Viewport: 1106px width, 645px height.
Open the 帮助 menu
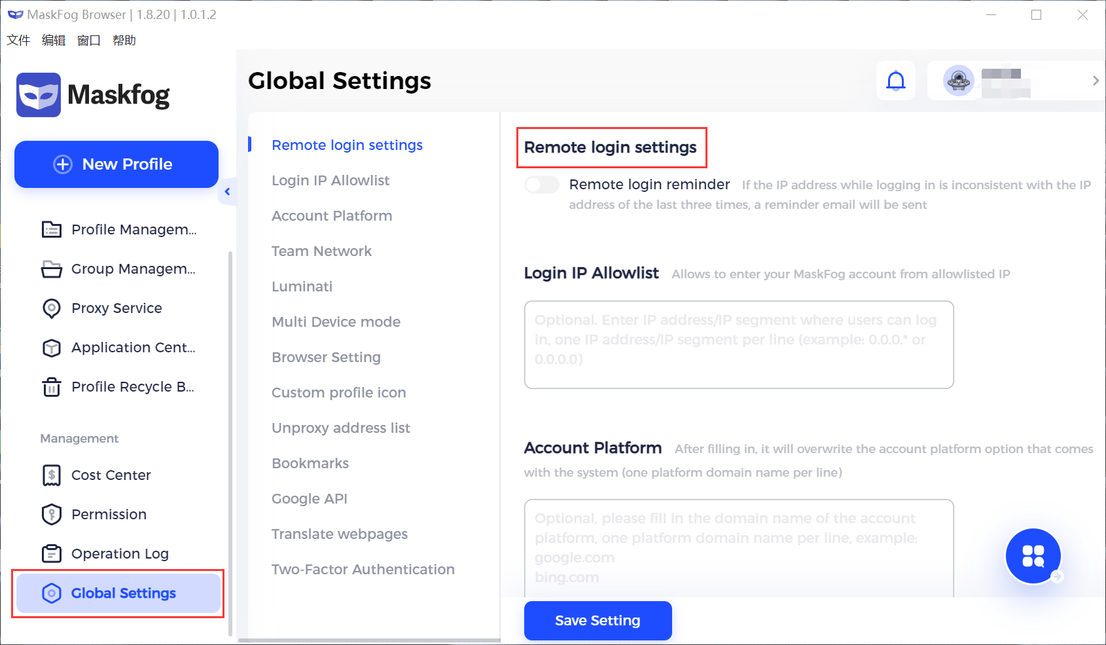125,40
